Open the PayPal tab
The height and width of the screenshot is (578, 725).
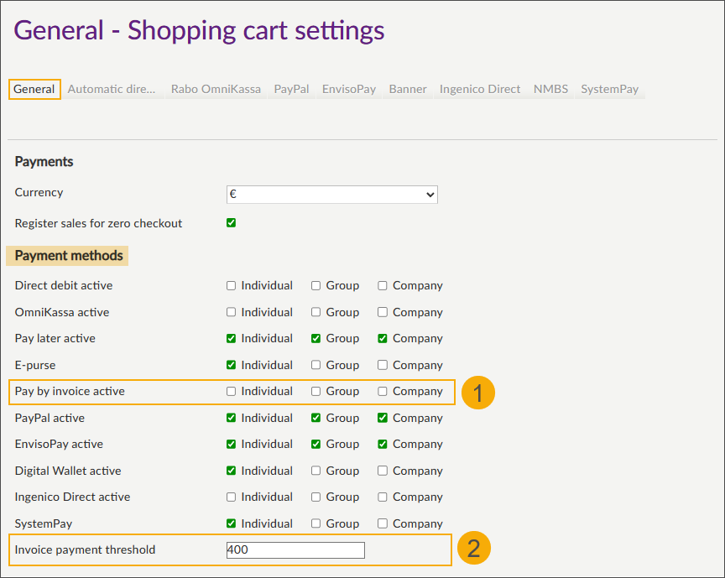coord(291,89)
